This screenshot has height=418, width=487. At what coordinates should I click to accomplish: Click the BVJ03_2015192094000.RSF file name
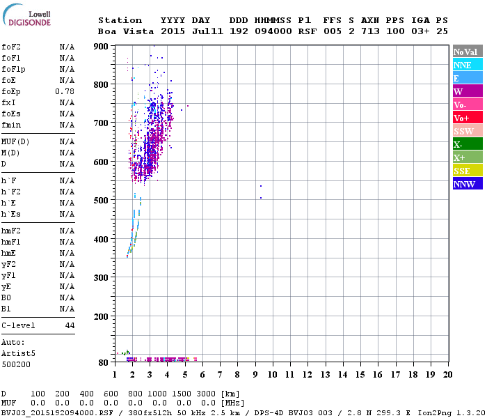pos(57,413)
